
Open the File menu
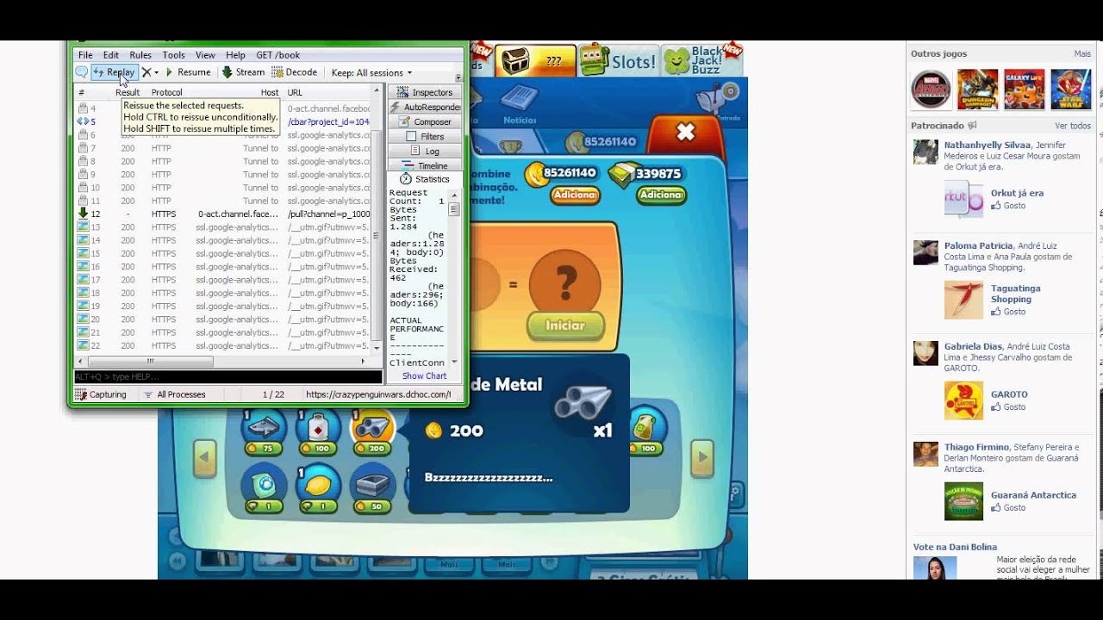85,55
